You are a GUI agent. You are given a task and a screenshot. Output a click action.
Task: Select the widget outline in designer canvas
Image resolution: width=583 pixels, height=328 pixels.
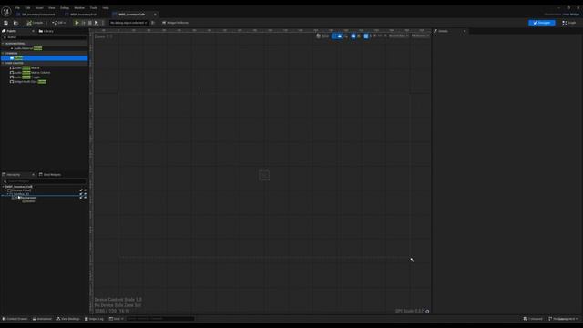point(264,176)
